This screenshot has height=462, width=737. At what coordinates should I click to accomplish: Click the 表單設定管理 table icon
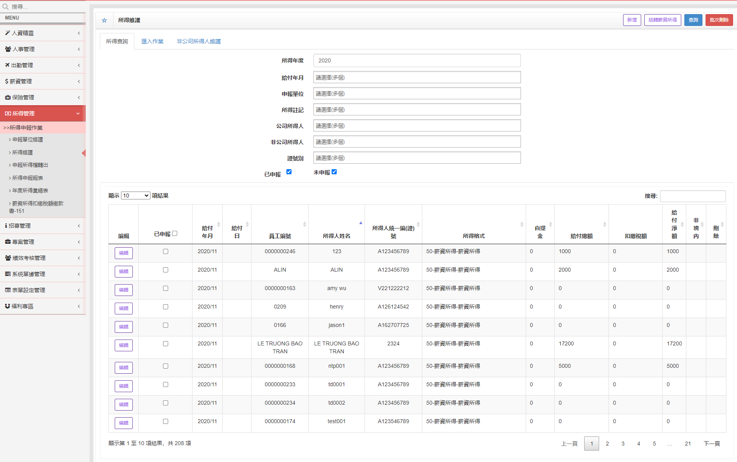8,290
